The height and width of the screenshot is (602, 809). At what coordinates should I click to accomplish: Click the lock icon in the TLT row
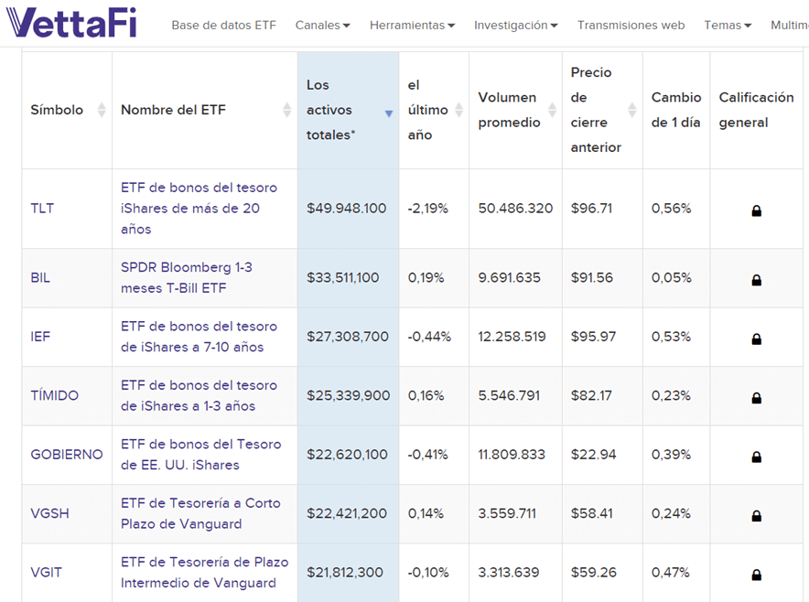click(756, 210)
